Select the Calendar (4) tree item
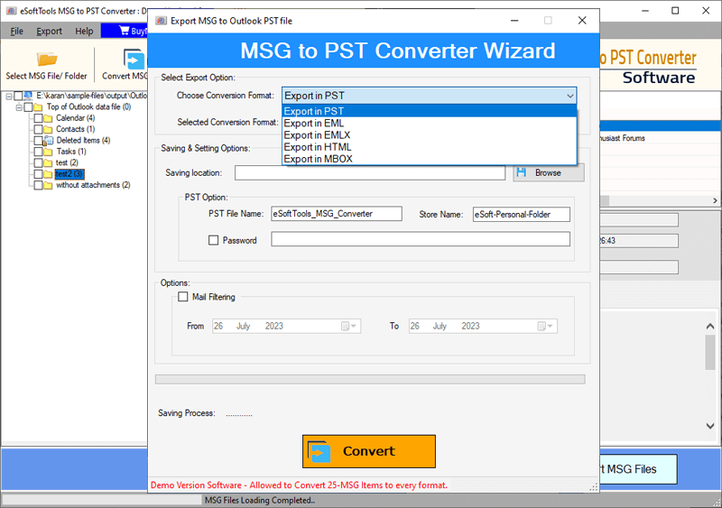Viewport: 722px width, 508px height. (x=76, y=118)
